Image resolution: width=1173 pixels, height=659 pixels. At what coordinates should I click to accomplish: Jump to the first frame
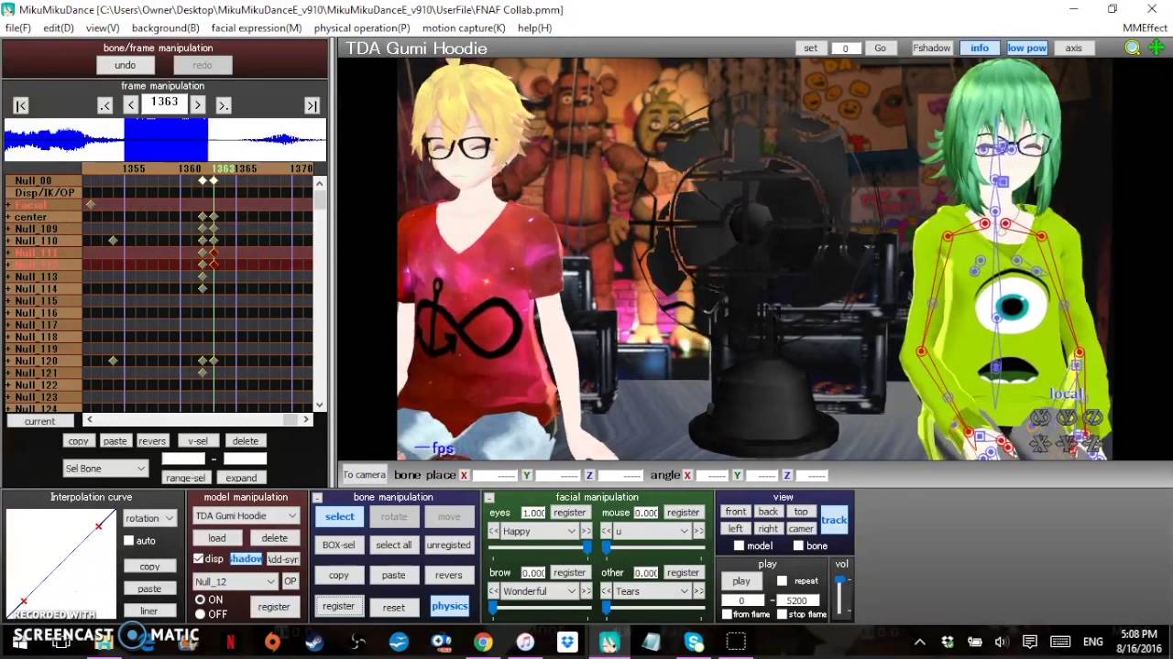tap(21, 106)
